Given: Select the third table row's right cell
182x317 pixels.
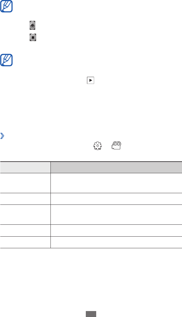Looking at the screenshot, I should click(x=116, y=214).
